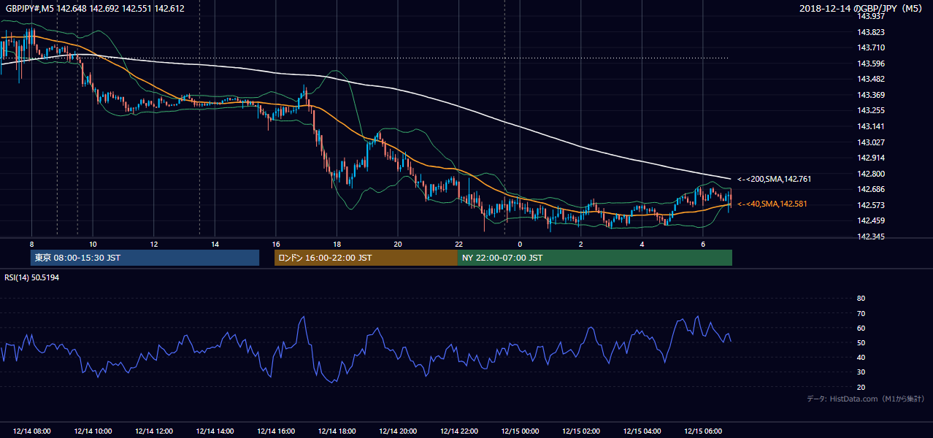Click the price axis value 142.686

coord(870,189)
